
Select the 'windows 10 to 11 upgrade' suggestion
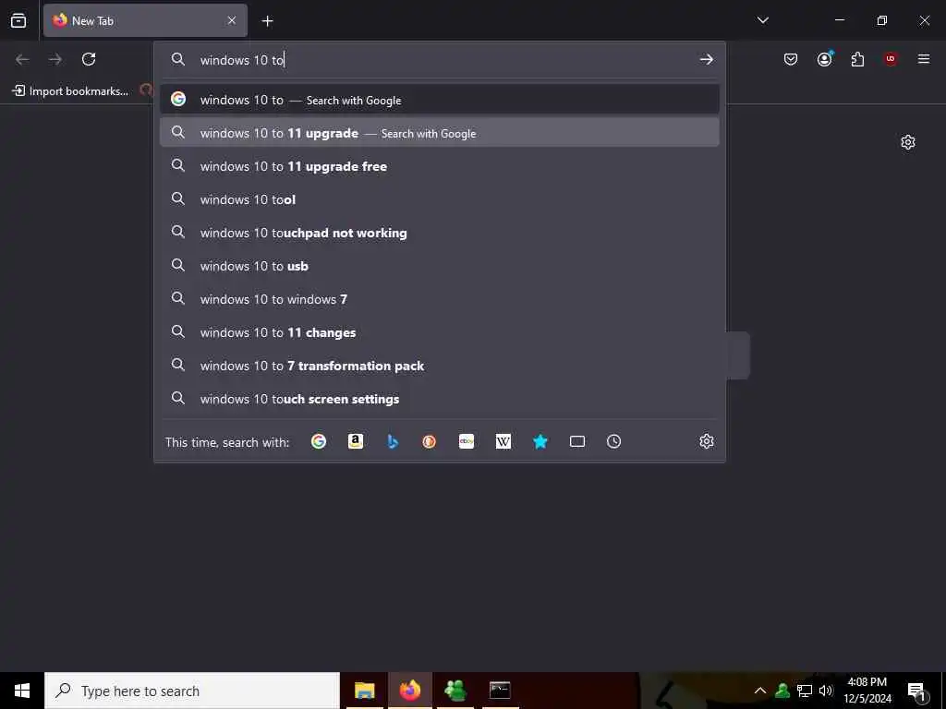click(x=439, y=133)
